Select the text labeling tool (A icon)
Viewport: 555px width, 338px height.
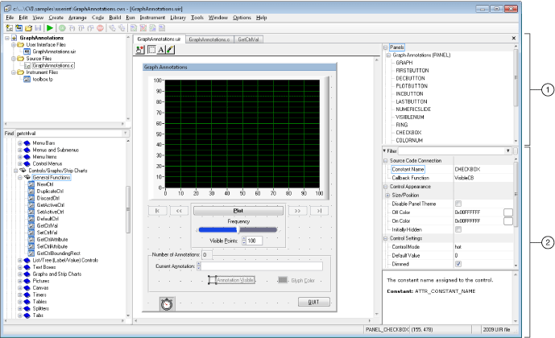point(161,51)
